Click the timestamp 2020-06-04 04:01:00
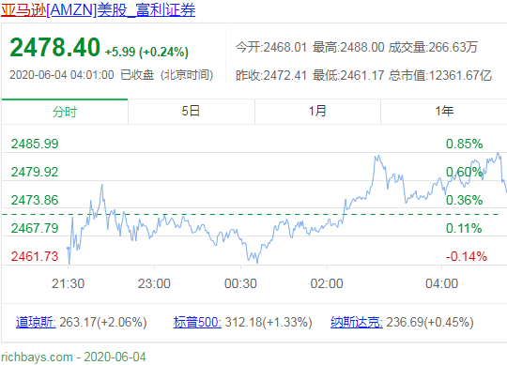The image size is (507, 365). click(x=62, y=75)
